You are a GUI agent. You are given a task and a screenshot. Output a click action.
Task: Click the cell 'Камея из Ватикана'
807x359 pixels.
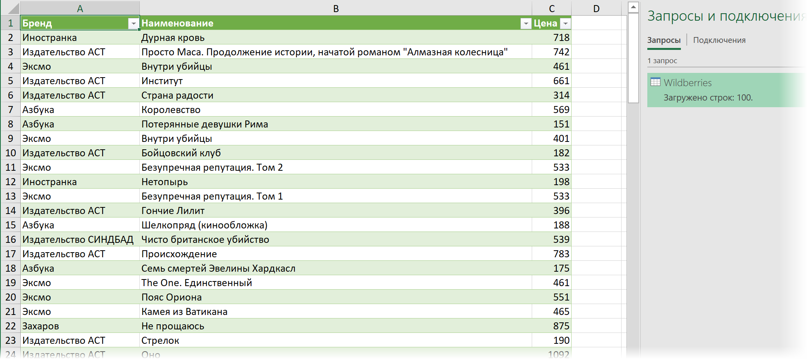(x=336, y=311)
